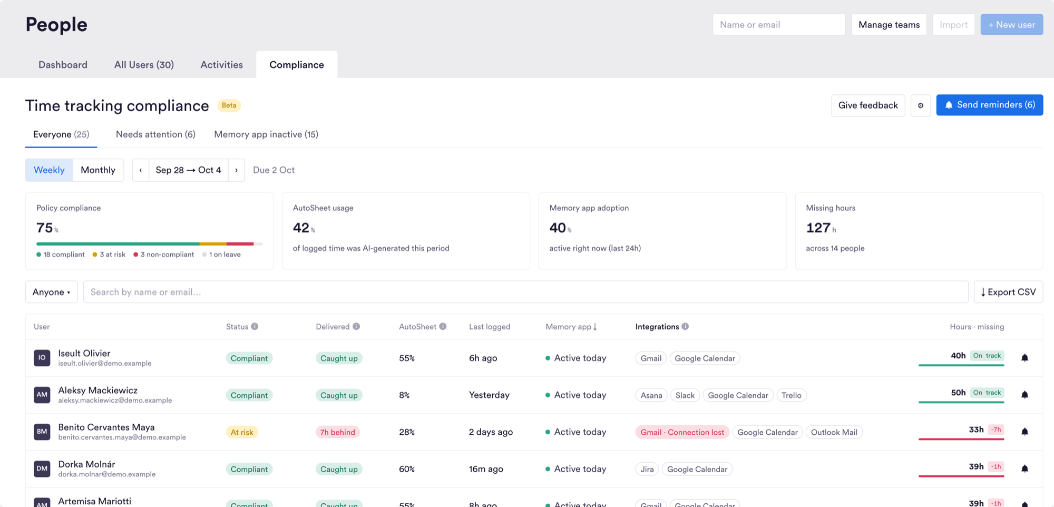Click the Import button
Image resolution: width=1054 pixels, height=507 pixels.
click(953, 25)
